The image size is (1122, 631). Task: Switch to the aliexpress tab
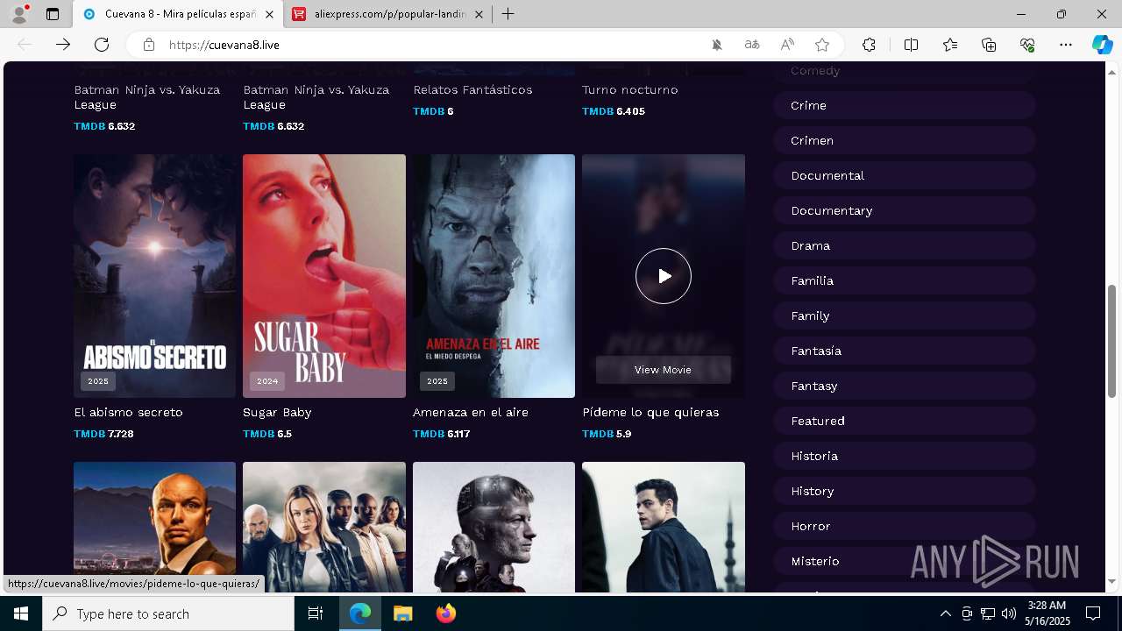(x=387, y=14)
